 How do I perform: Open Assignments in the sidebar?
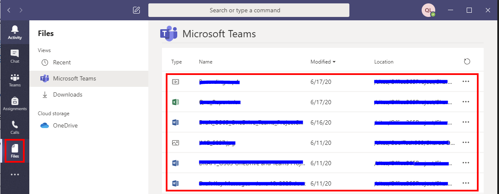[x=14, y=103]
